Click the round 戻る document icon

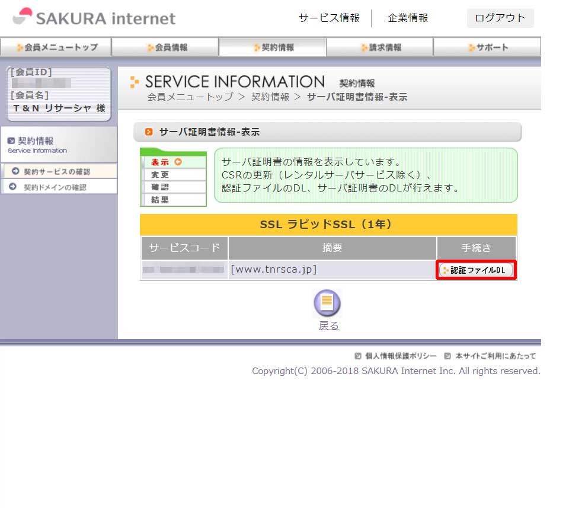tap(327, 303)
